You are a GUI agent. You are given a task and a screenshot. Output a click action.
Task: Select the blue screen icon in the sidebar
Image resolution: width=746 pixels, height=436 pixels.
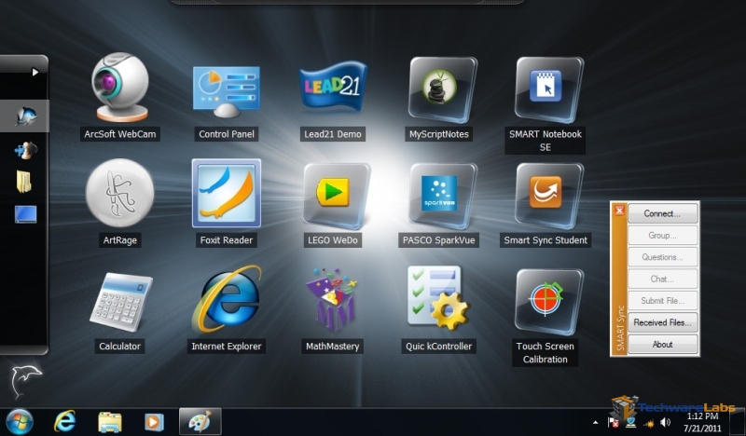(26, 214)
